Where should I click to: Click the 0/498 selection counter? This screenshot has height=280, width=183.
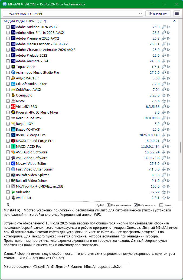[x=100, y=205]
